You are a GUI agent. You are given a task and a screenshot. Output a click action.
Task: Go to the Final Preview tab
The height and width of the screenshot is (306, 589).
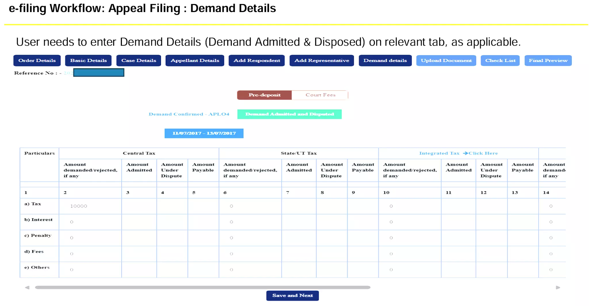tap(548, 61)
